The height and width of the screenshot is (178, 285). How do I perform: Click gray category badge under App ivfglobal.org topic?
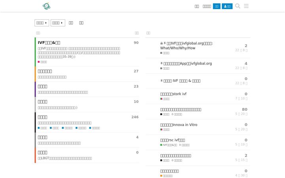point(165,68)
